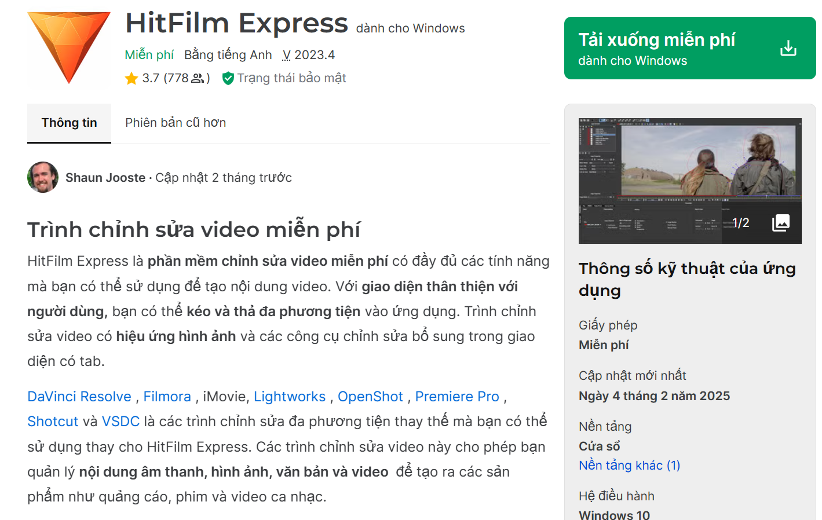Click the Ngày 4 tháng 2 năm 2025 date
This screenshot has height=520, width=822.
point(654,396)
